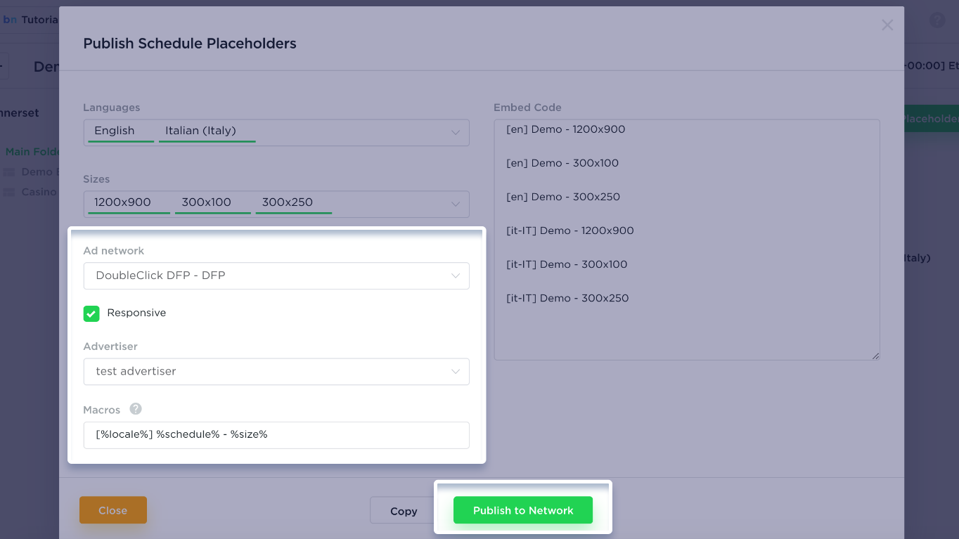Click '[it-IT] Demo - 300x250' embed line
The height and width of the screenshot is (539, 959).
coord(567,298)
